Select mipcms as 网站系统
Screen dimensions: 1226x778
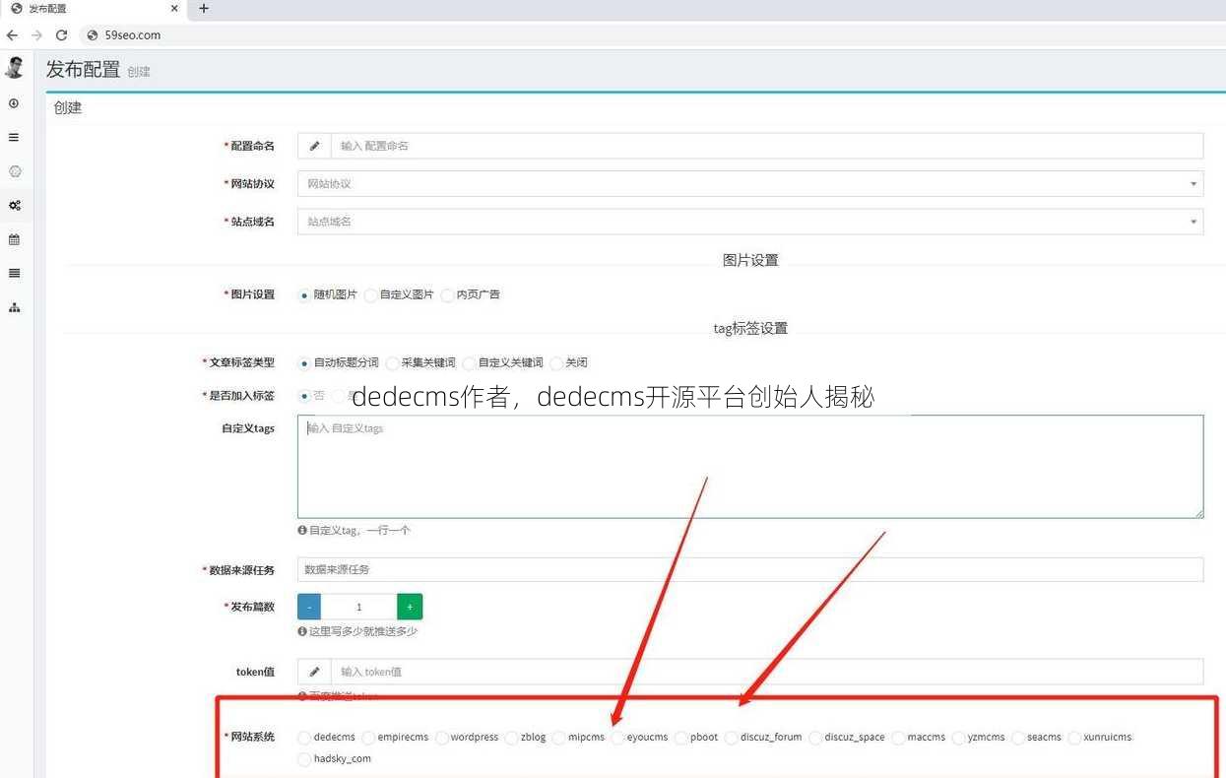coord(558,738)
